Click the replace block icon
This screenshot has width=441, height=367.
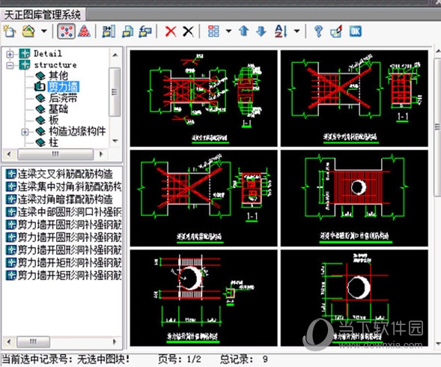pyautogui.click(x=145, y=31)
